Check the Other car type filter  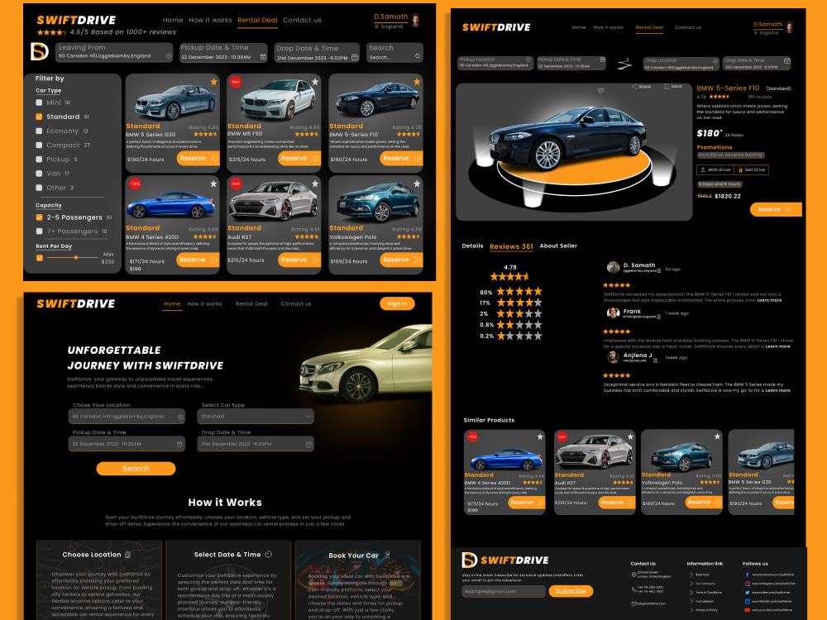click(39, 188)
